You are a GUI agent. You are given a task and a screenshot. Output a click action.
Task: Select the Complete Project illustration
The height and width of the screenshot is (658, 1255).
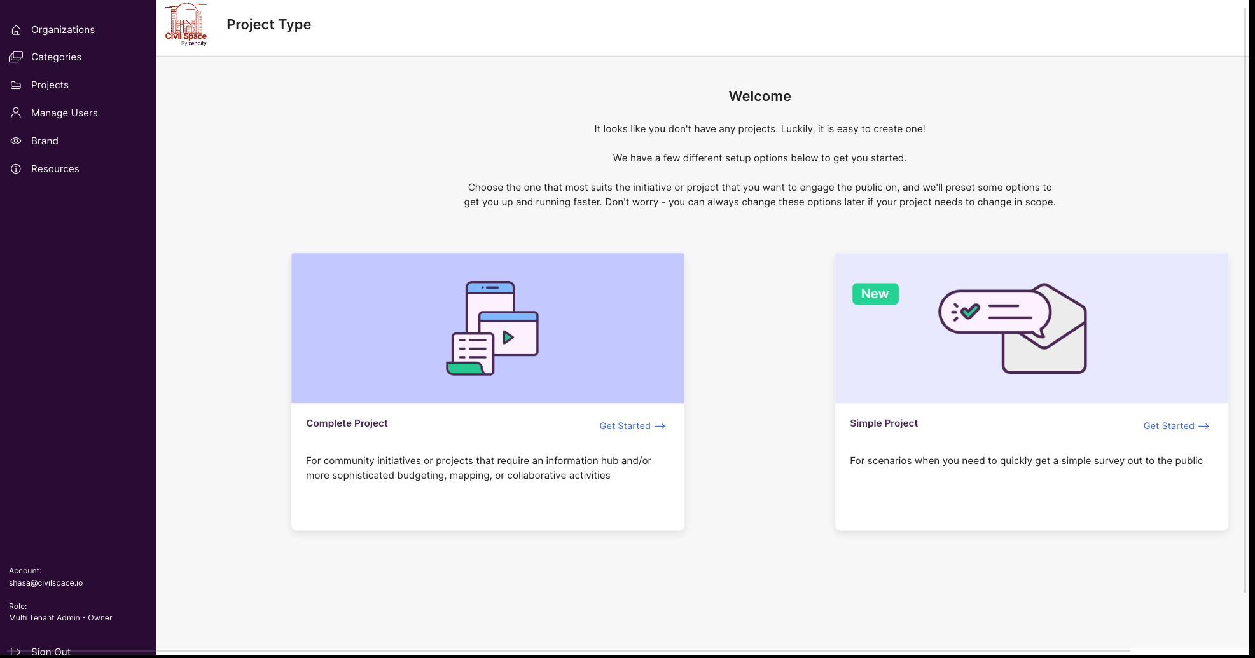pos(492,328)
